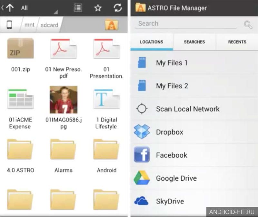Go to the mnt breadcrumb
This screenshot has width=258, height=217.
click(29, 25)
